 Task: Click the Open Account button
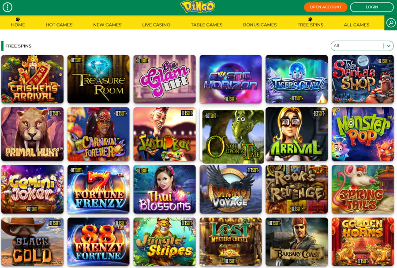326,7
